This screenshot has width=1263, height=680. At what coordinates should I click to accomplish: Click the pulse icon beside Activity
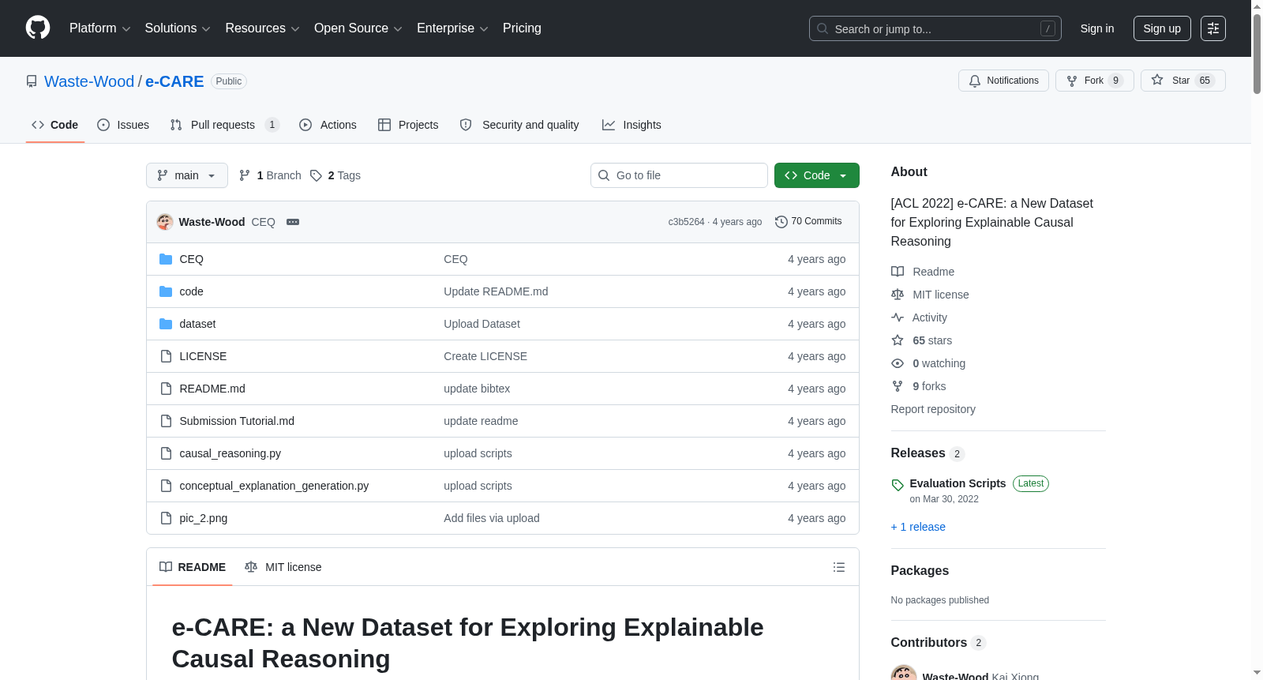[x=898, y=317]
